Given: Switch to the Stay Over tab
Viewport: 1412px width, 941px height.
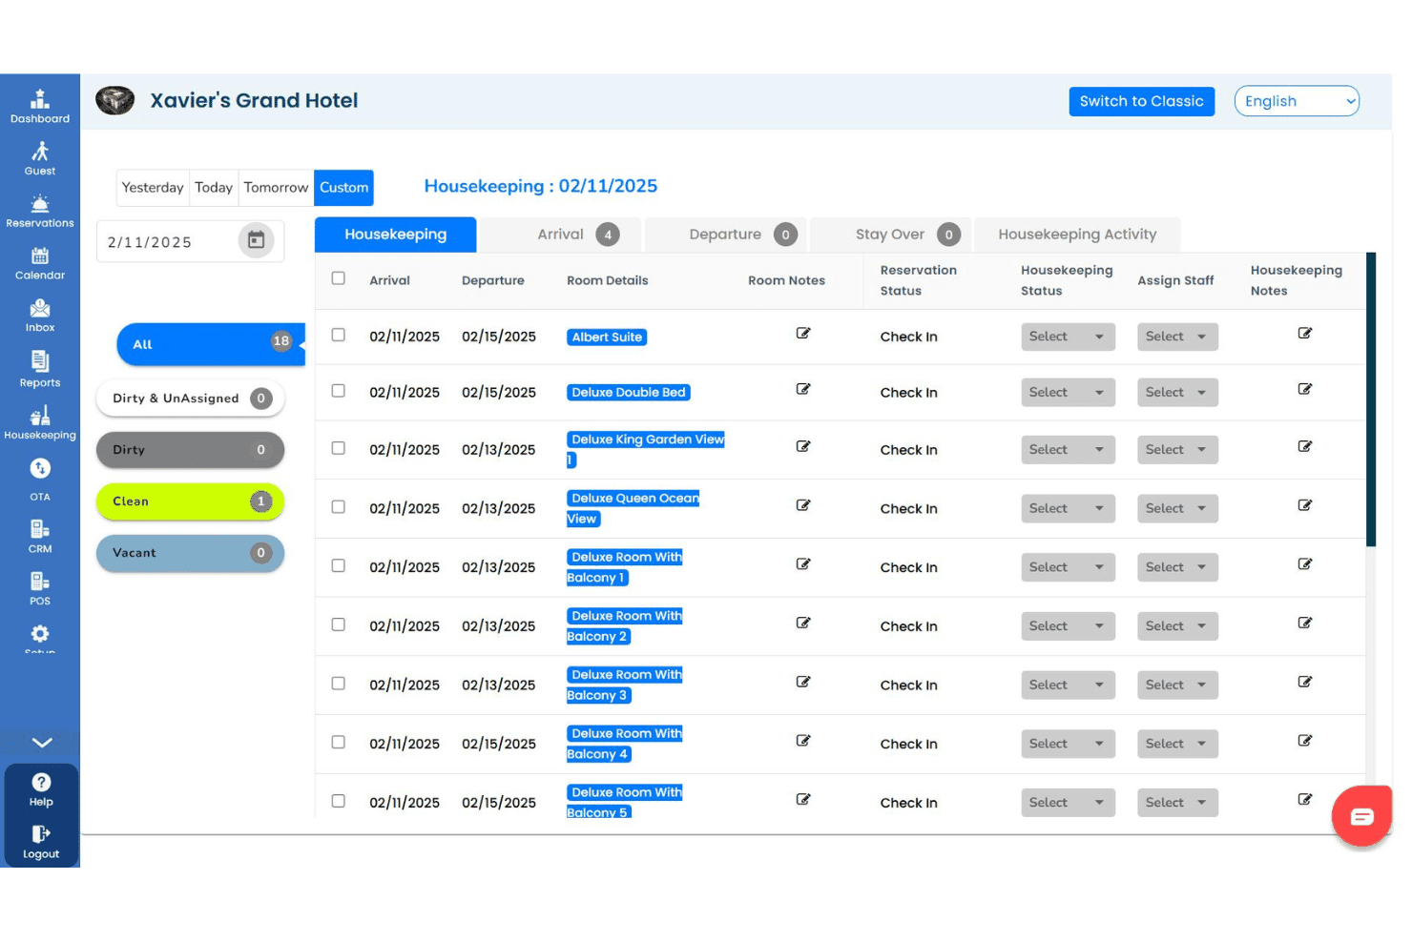Looking at the screenshot, I should point(890,235).
